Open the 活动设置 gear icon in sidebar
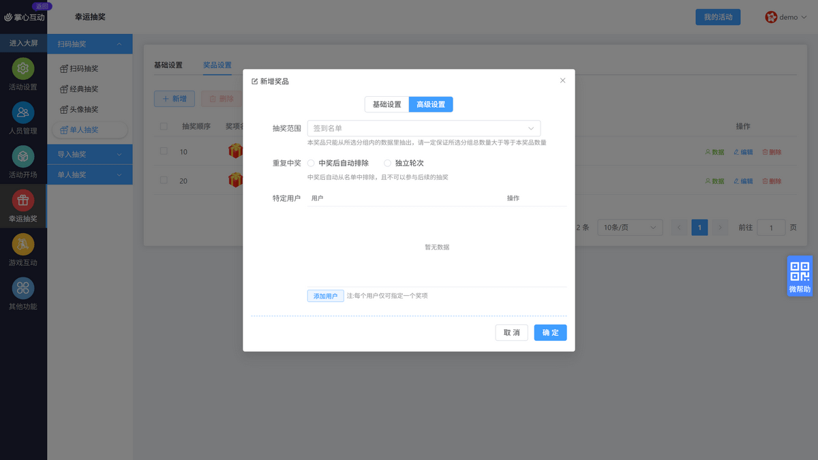Screen dimensions: 818x460 coord(23,69)
